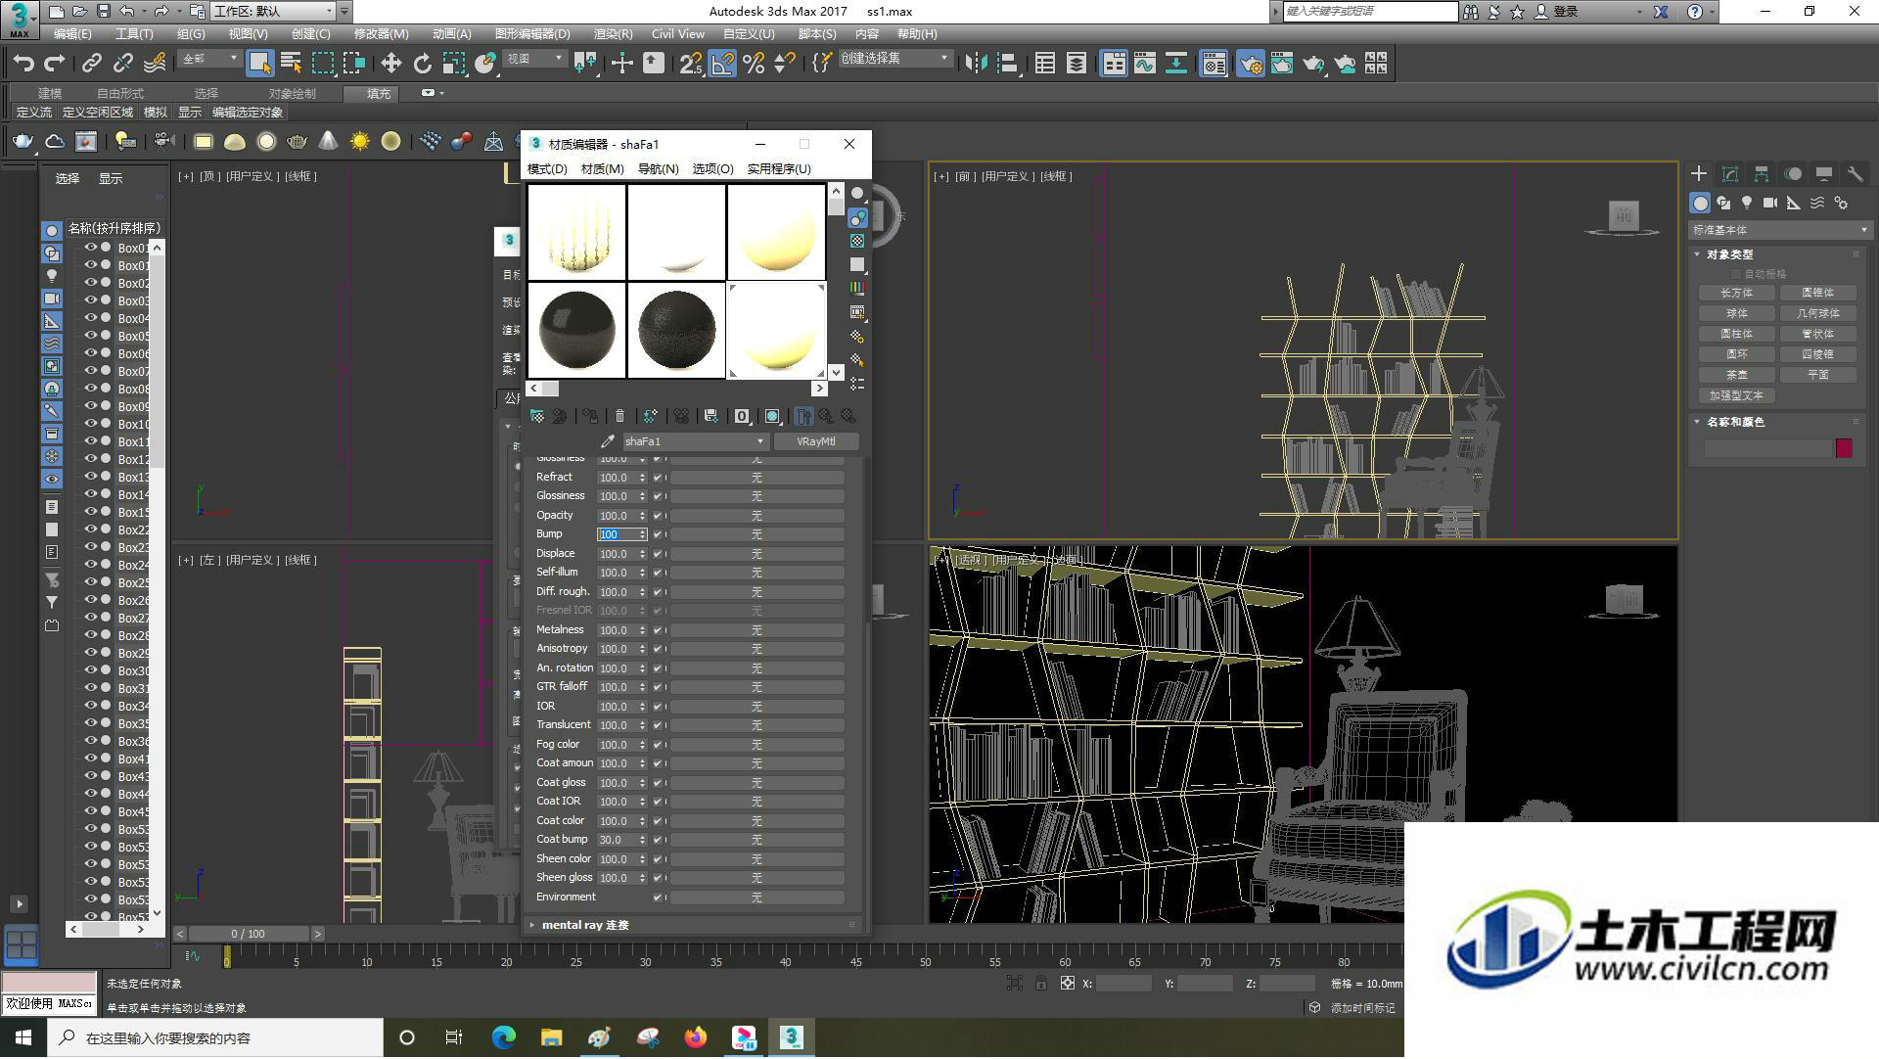The height and width of the screenshot is (1059, 1879).
Task: Open Curve Editor from toolbar
Action: click(1144, 64)
